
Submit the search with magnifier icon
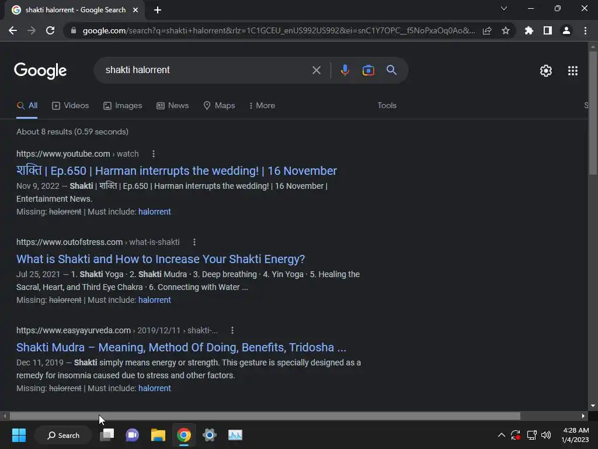click(391, 70)
